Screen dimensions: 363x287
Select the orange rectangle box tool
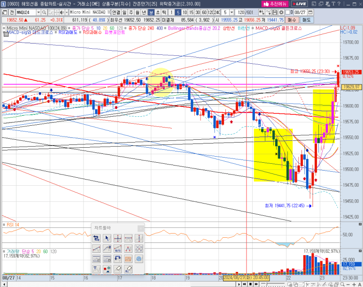pyautogui.click(x=128, y=259)
